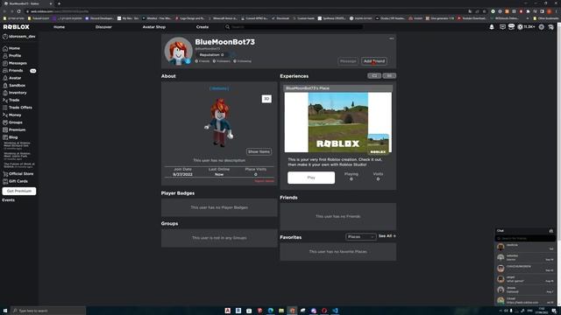Click the Report Abuse link
The width and height of the screenshot is (561, 315).
coord(265,181)
